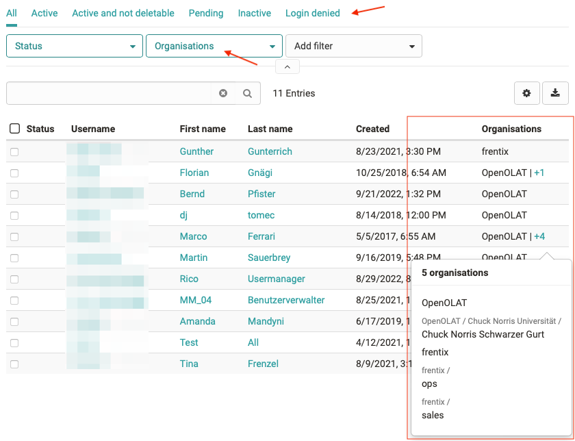Open the Status filter dropdown

[x=74, y=46]
